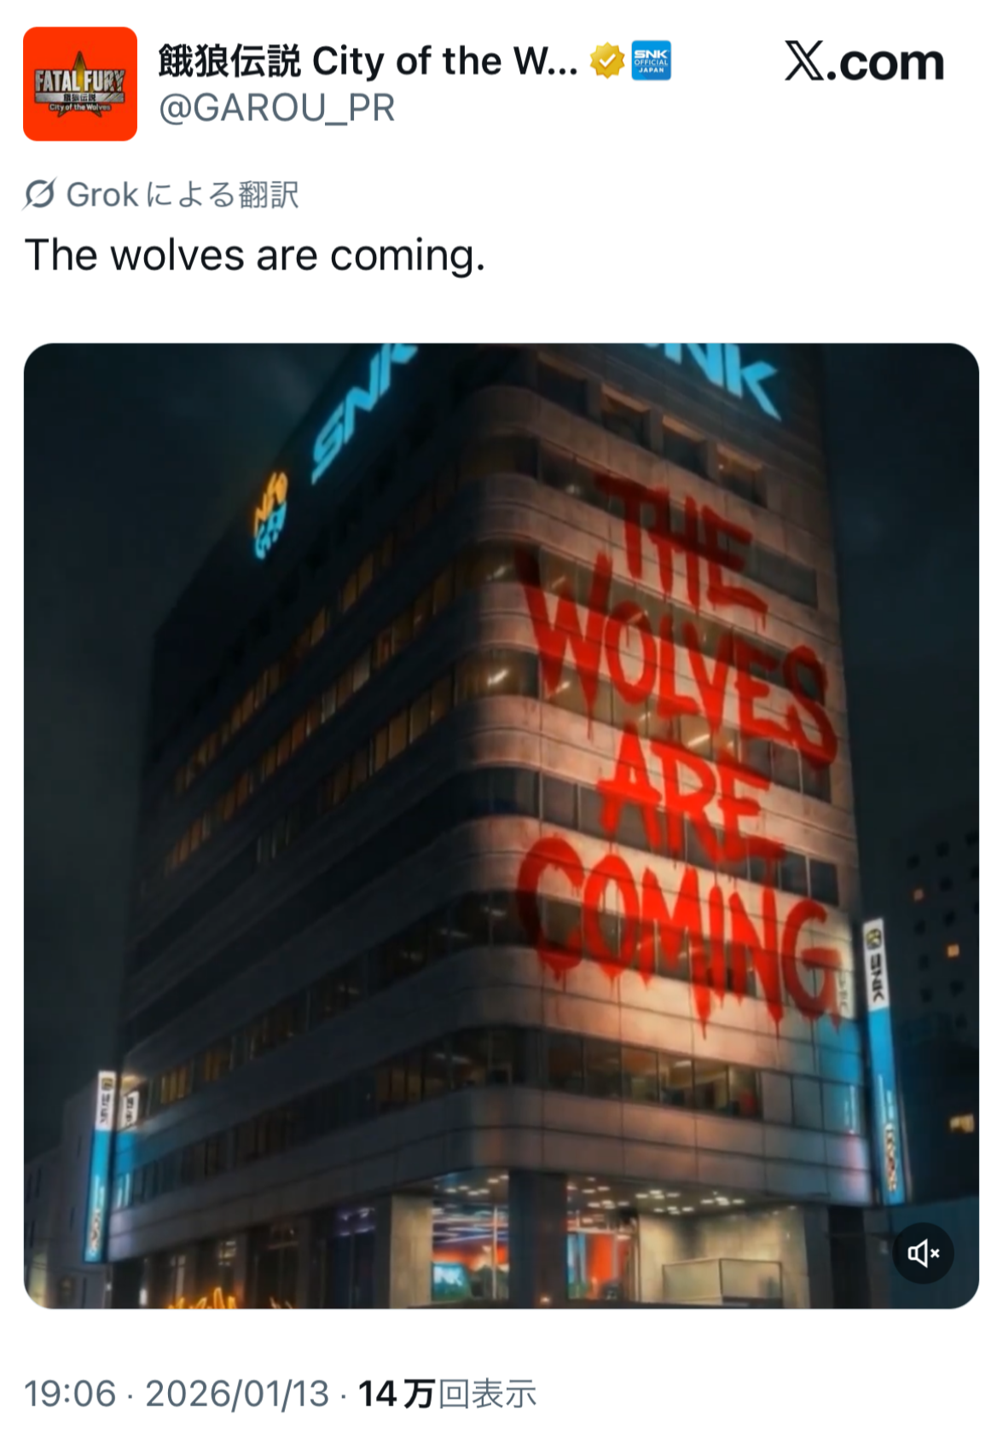1003x1433 pixels.
Task: Click the Grok translation slash-circle icon
Action: pos(40,194)
